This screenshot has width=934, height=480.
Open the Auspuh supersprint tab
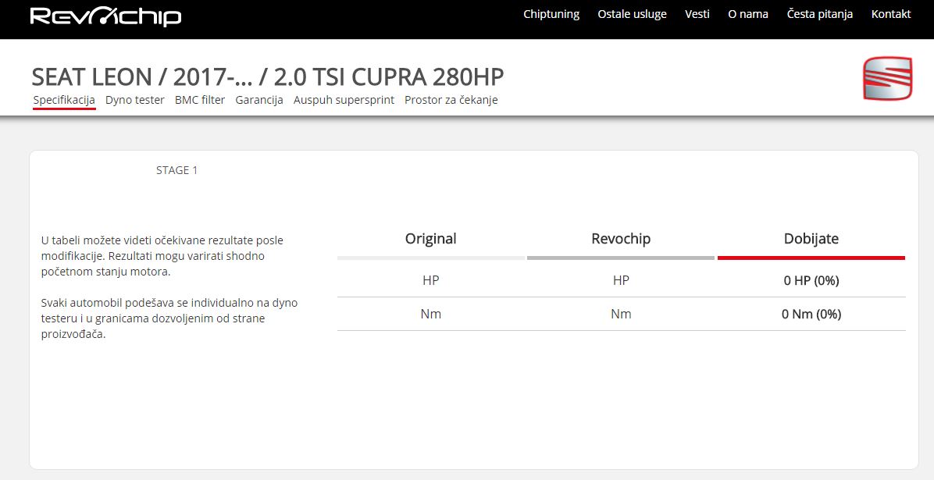[x=344, y=100]
